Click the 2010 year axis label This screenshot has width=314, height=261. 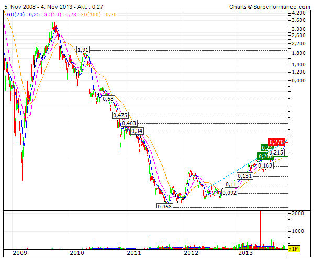tap(77, 253)
